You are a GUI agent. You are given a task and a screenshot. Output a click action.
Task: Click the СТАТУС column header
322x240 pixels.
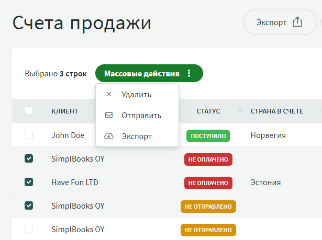(x=208, y=111)
